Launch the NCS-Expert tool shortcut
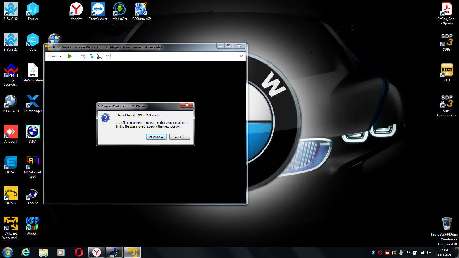The image size is (459, 258). [33, 167]
